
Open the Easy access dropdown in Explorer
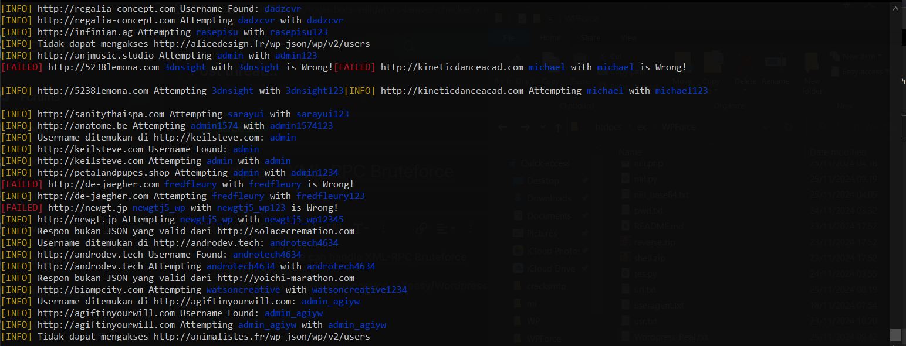(860, 71)
